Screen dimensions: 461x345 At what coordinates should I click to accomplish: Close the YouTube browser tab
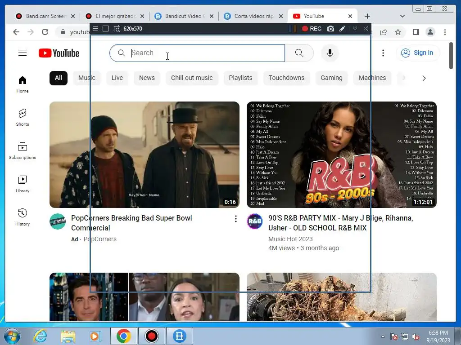(350, 16)
